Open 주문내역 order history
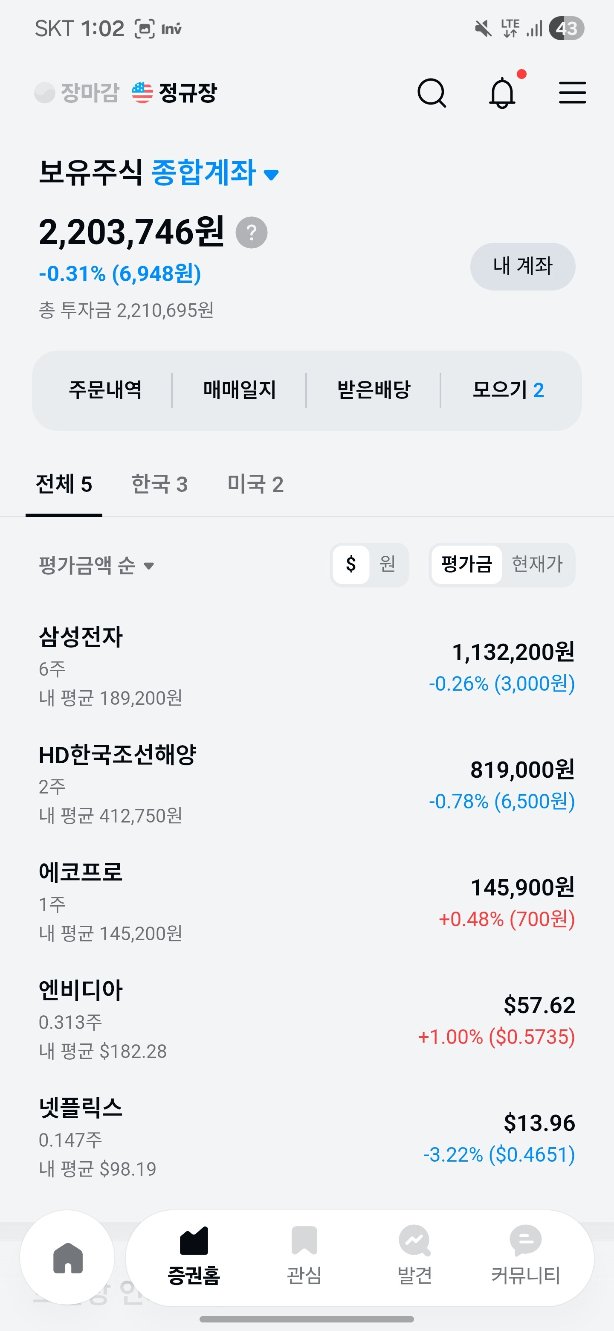Screen dimensions: 614x1331 pos(105,390)
